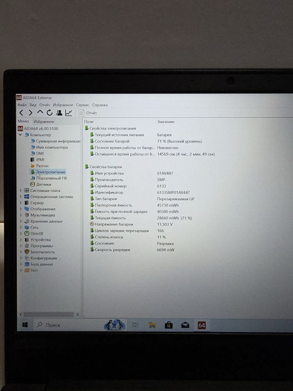The height and width of the screenshot is (391, 293).
Task: Expand the Мультимедиа node
Action: pos(20,215)
